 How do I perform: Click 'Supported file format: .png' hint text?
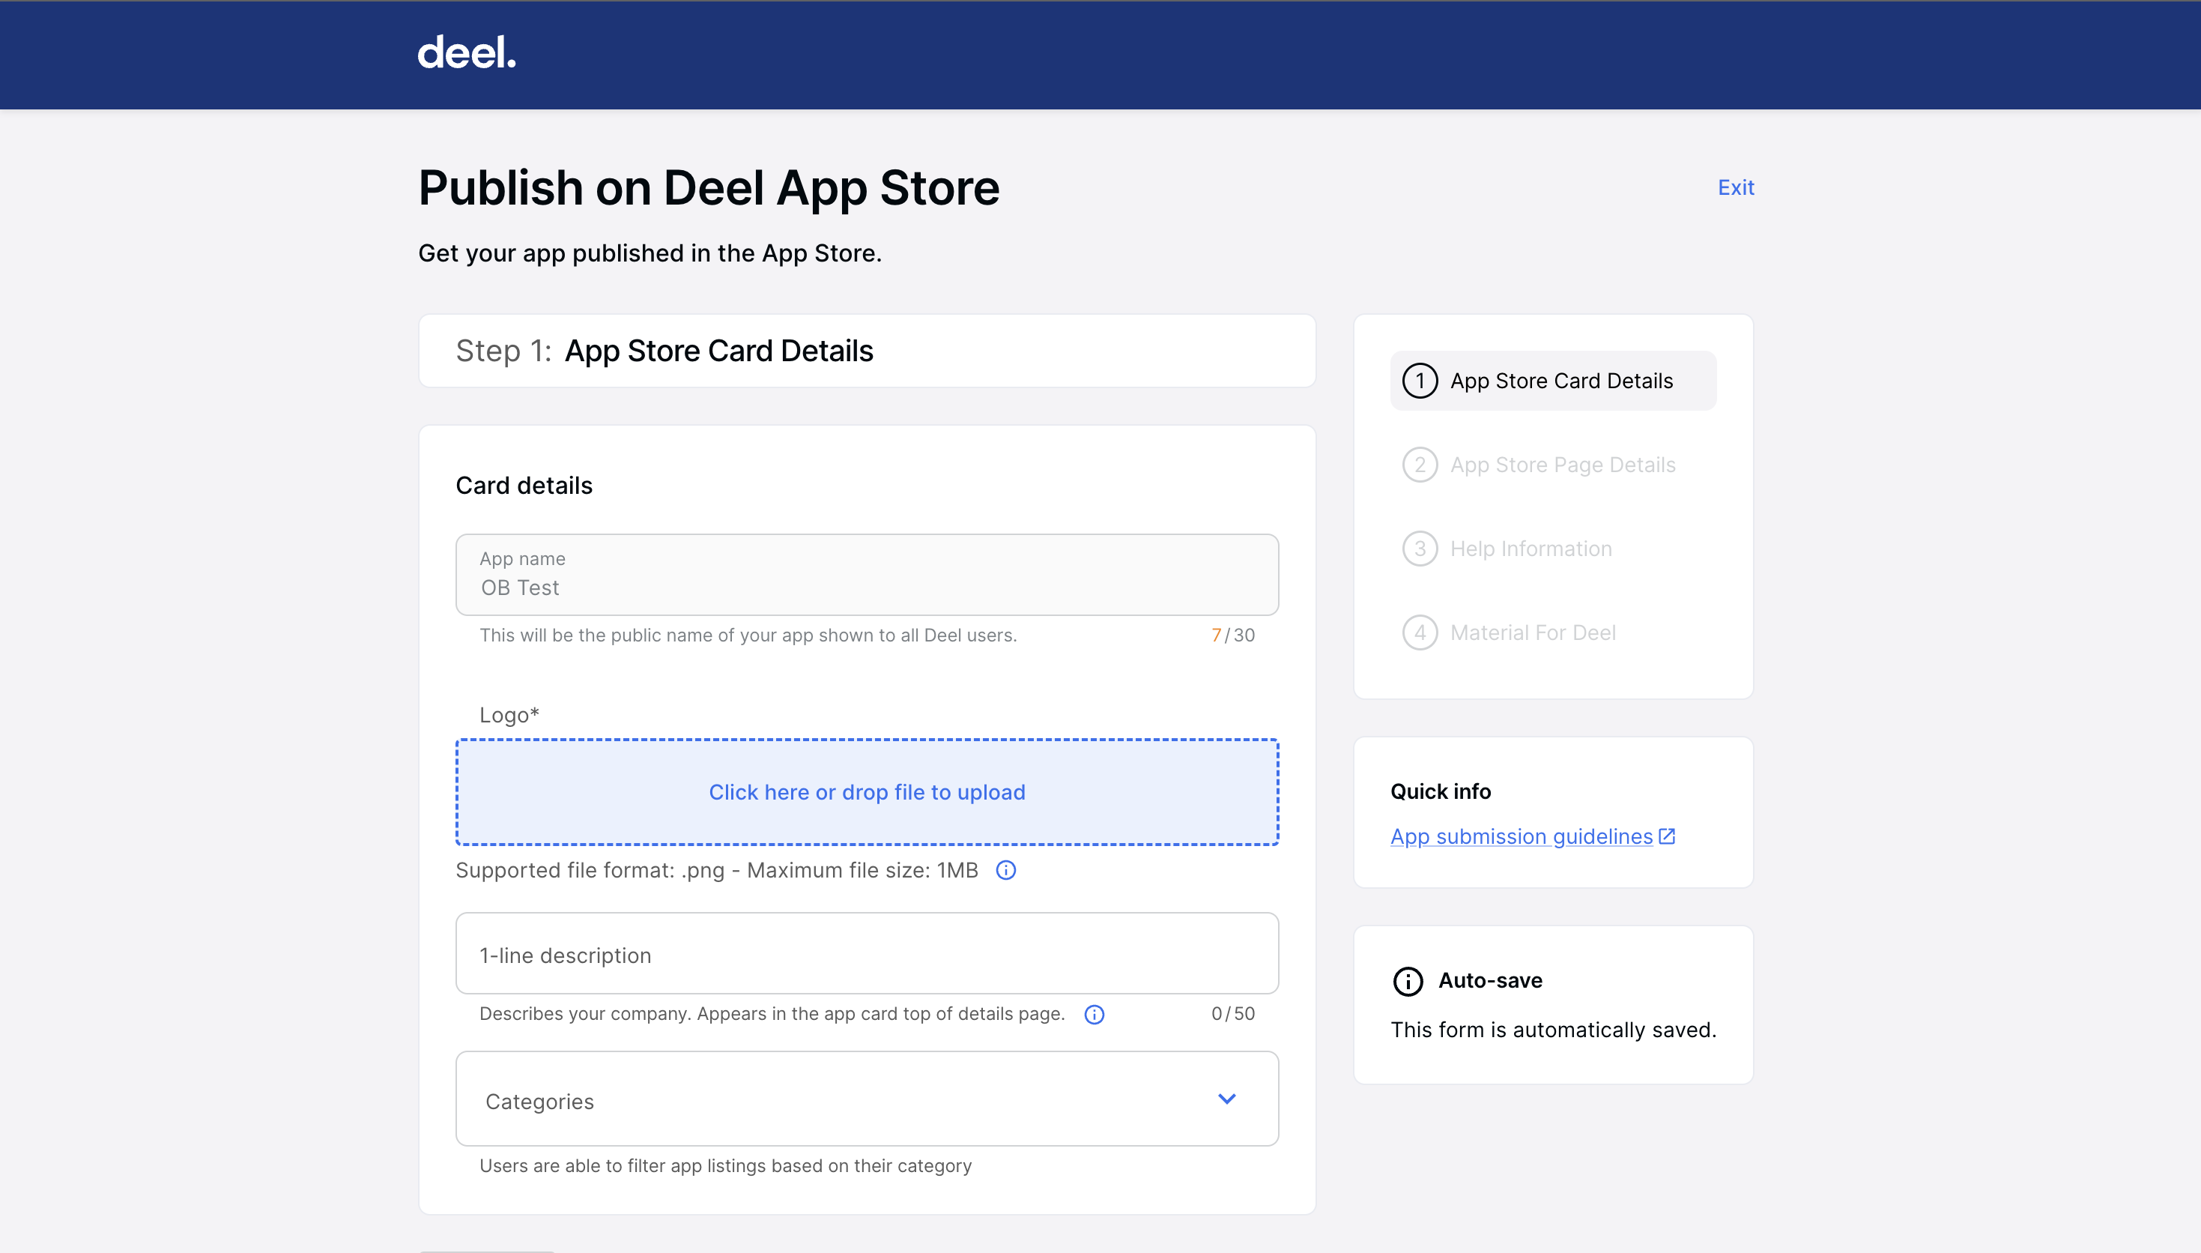click(716, 870)
